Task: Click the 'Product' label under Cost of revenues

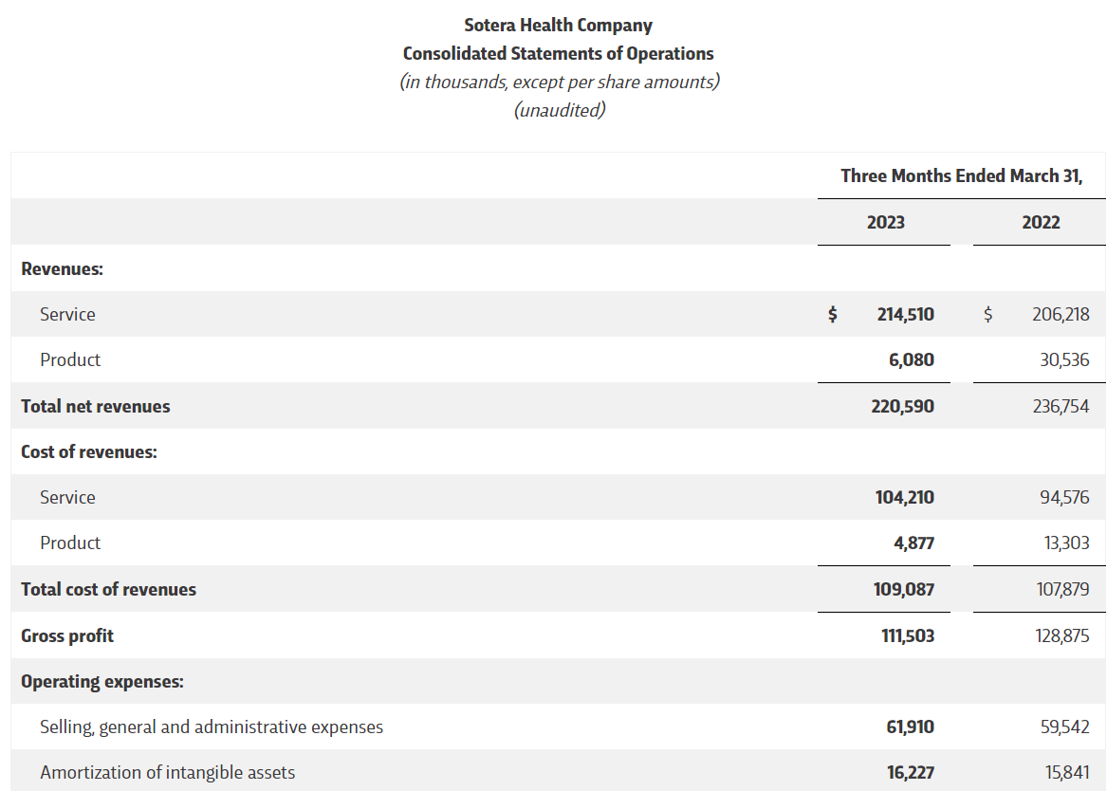Action: [70, 543]
